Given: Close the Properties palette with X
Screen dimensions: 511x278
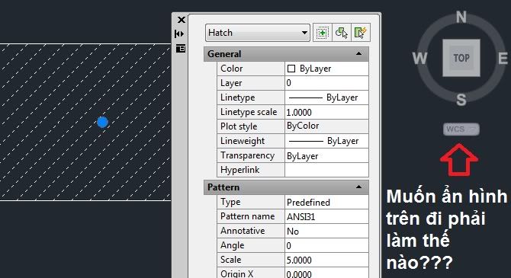Looking at the screenshot, I should [182, 20].
